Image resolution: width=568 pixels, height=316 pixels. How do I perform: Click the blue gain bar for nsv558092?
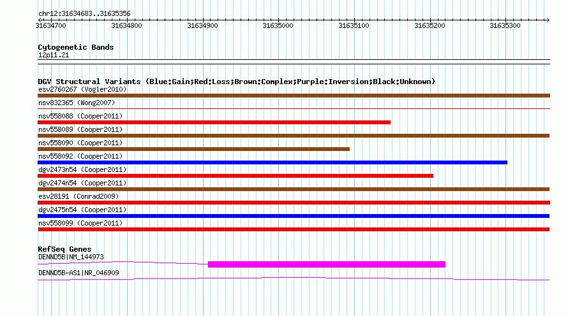(x=273, y=162)
